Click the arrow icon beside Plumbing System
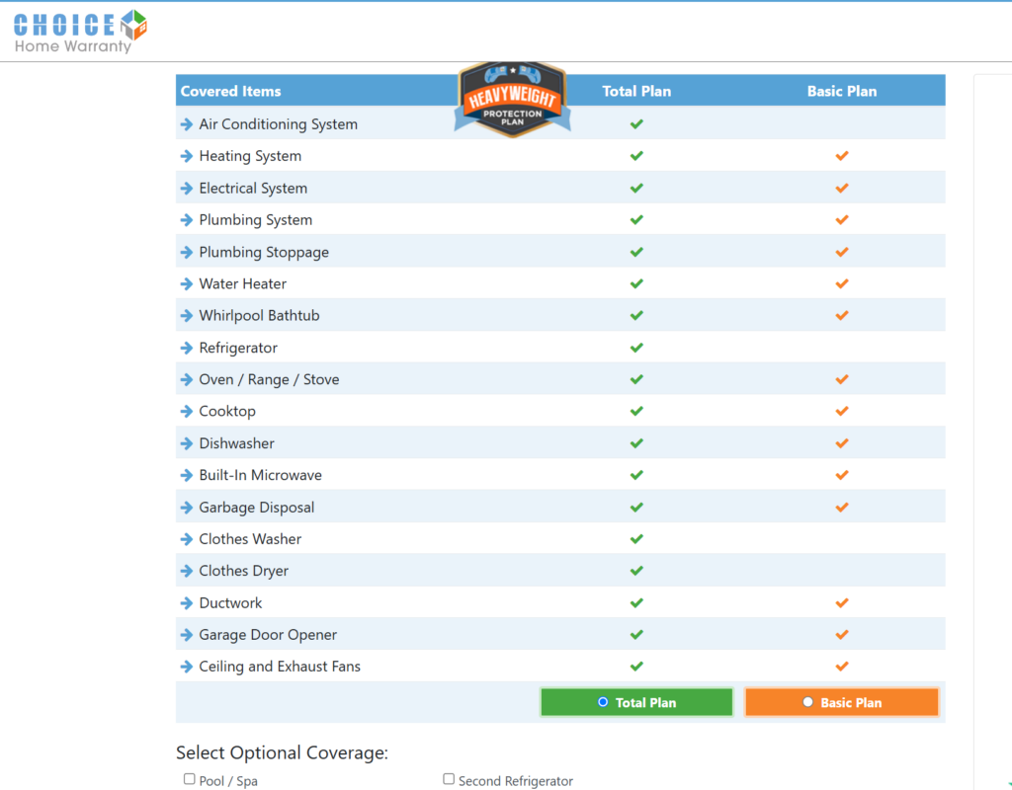The image size is (1012, 790). point(187,220)
